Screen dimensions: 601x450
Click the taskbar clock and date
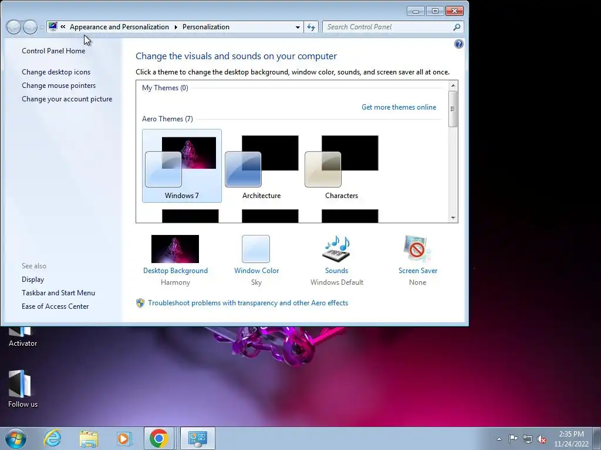pos(571,439)
